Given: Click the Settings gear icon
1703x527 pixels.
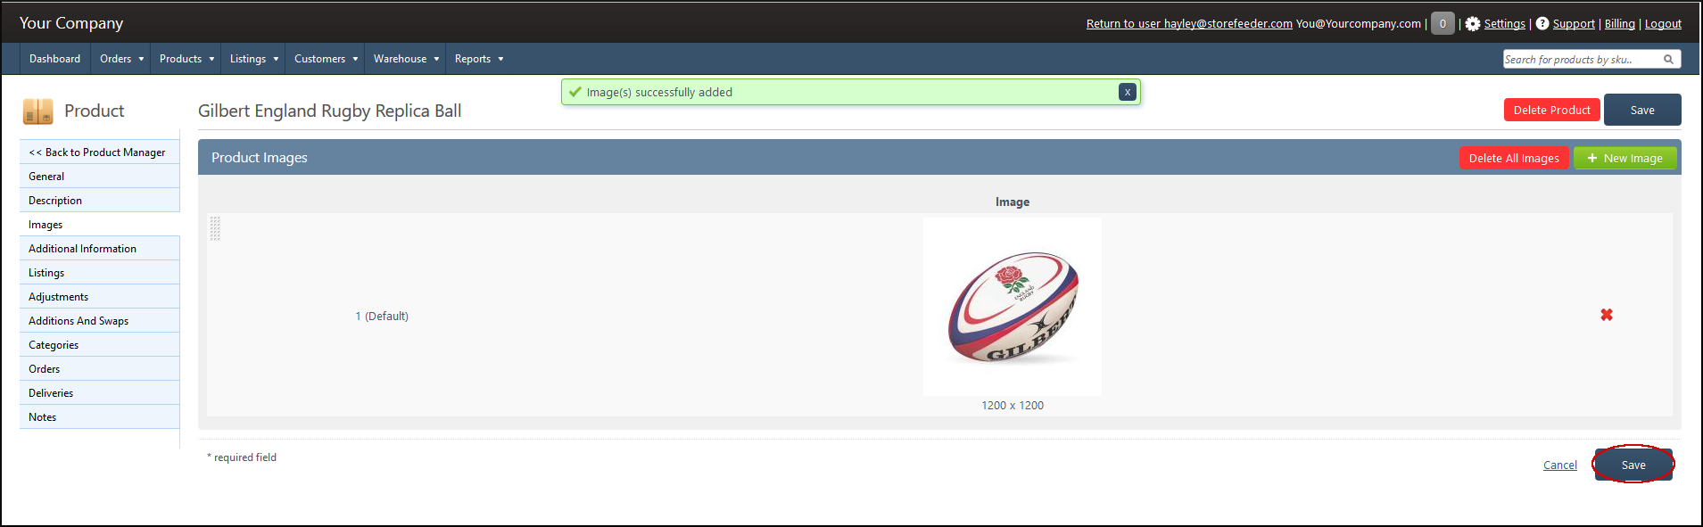Looking at the screenshot, I should 1473,24.
